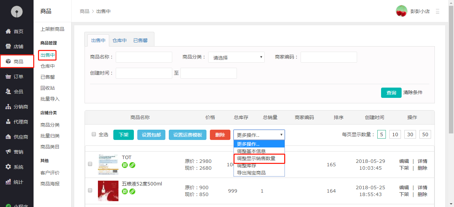Tick the 五粮液52度500ml row checkbox
454x207 pixels.
pos(90,190)
